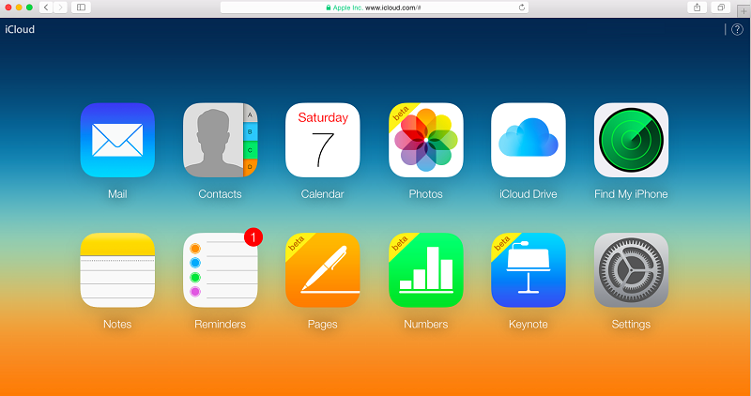Click the Mail label text
The height and width of the screenshot is (396, 751).
tap(117, 194)
